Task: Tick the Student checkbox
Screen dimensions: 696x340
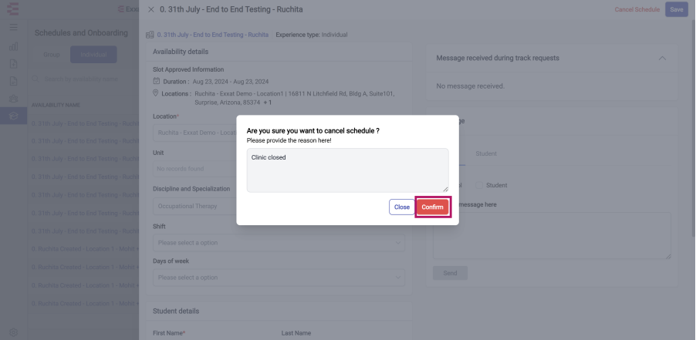Action: tap(479, 185)
